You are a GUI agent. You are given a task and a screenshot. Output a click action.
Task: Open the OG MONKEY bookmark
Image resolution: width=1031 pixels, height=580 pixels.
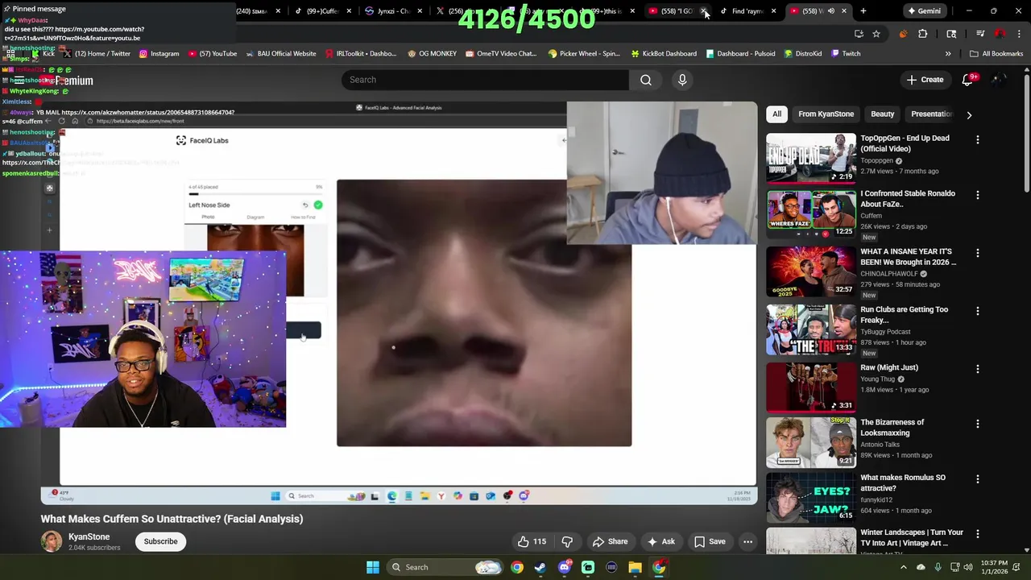[432, 53]
